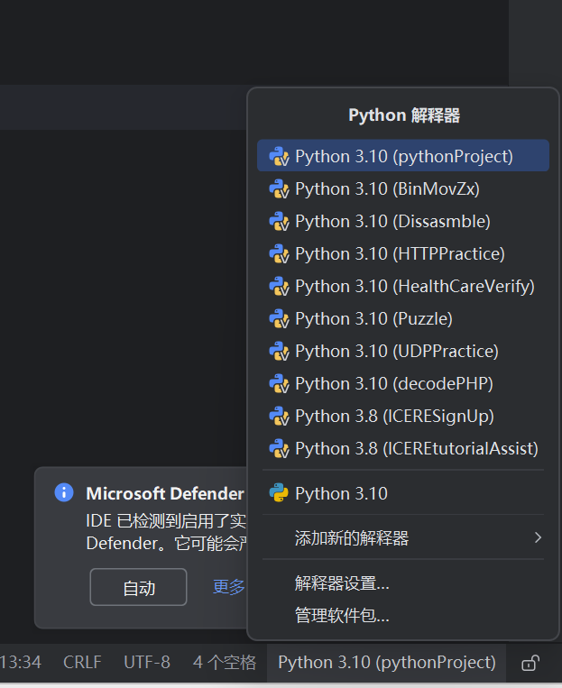This screenshot has height=688, width=562.
Task: Click the icon beside ICERESignUp interpreter
Action: click(x=279, y=416)
